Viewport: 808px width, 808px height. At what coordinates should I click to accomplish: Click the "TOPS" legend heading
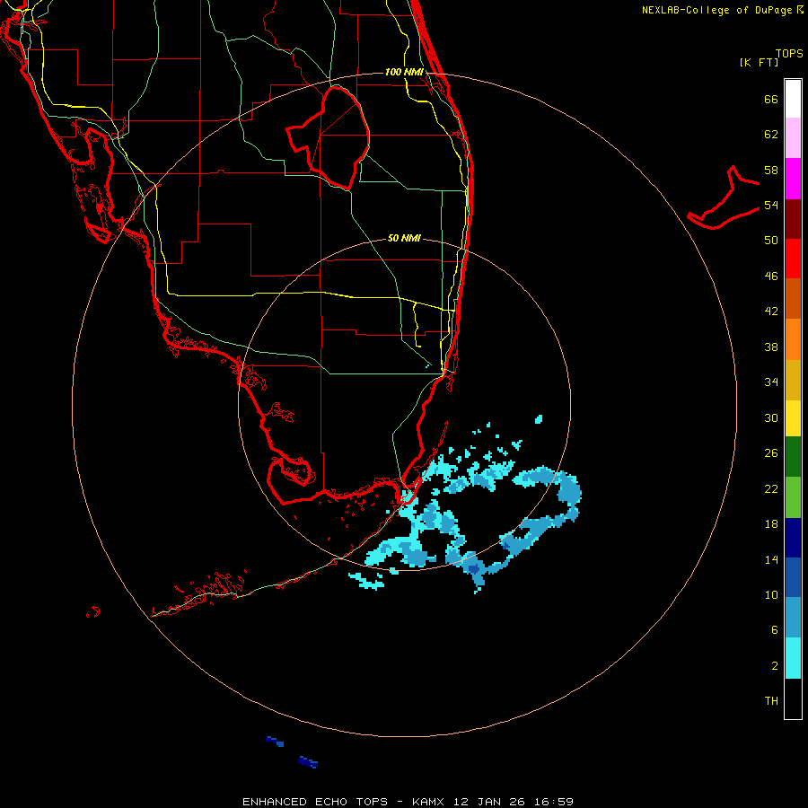789,53
